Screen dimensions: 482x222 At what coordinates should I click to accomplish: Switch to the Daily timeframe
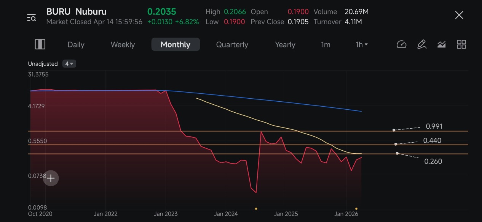[76, 44]
